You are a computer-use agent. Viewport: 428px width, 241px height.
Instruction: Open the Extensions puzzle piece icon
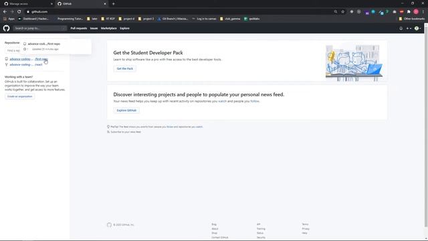[x=409, y=12]
